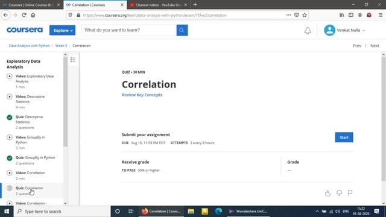Open Data Analysis with Python breadcrumb
386x217 pixels.
(30, 46)
